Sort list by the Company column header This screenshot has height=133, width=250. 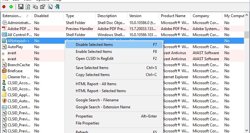point(201,16)
